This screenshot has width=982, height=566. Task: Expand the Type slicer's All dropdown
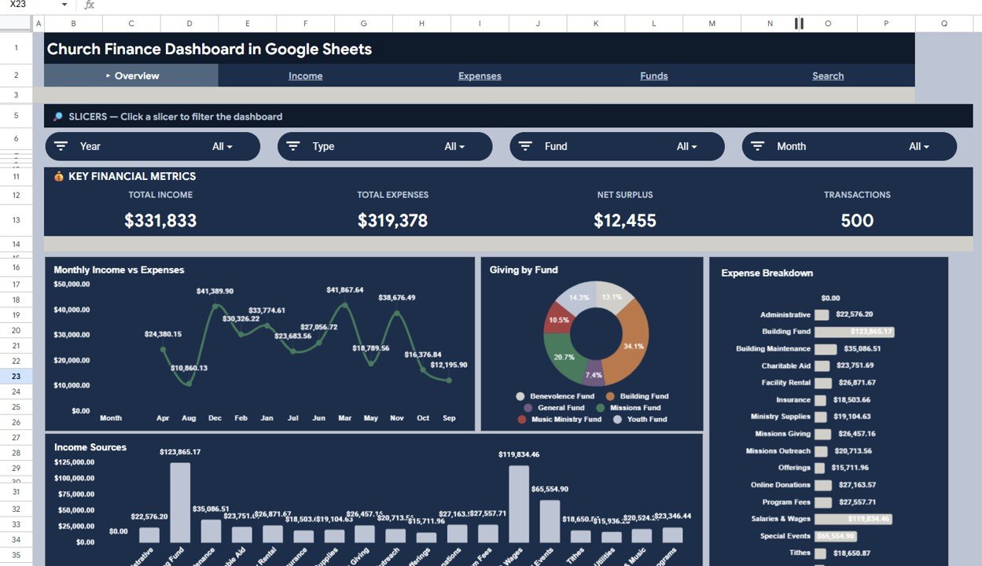tap(454, 146)
